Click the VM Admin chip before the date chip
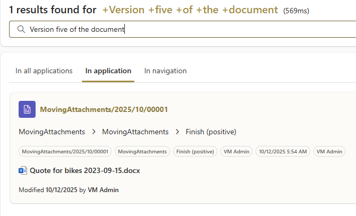 236,151
